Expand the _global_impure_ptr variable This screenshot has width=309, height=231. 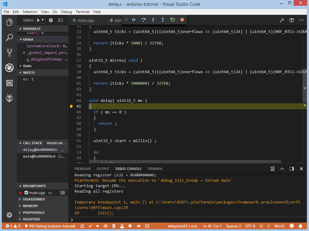(25, 53)
